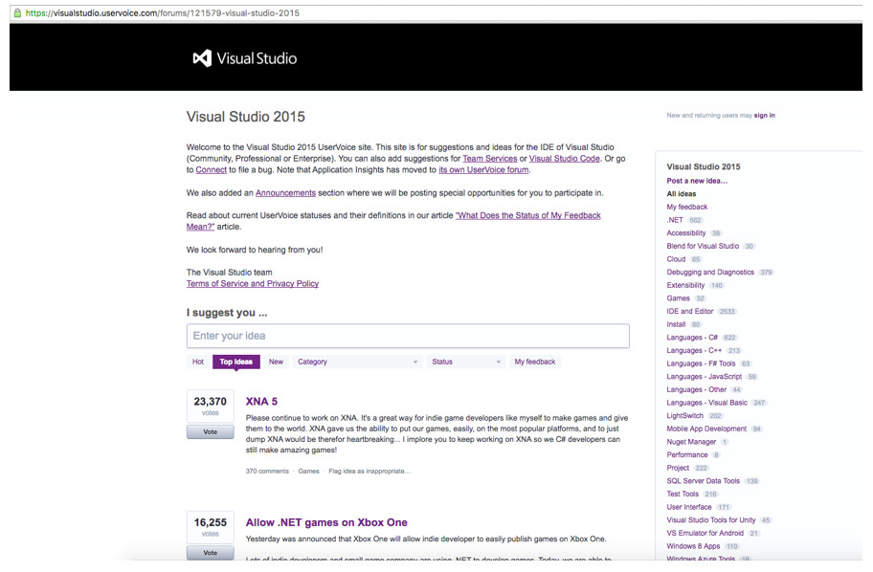Click the Visual Studio logo in the header
This screenshot has width=873, height=572.
[245, 58]
